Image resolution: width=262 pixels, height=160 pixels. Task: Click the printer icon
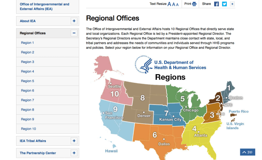(x=194, y=4)
